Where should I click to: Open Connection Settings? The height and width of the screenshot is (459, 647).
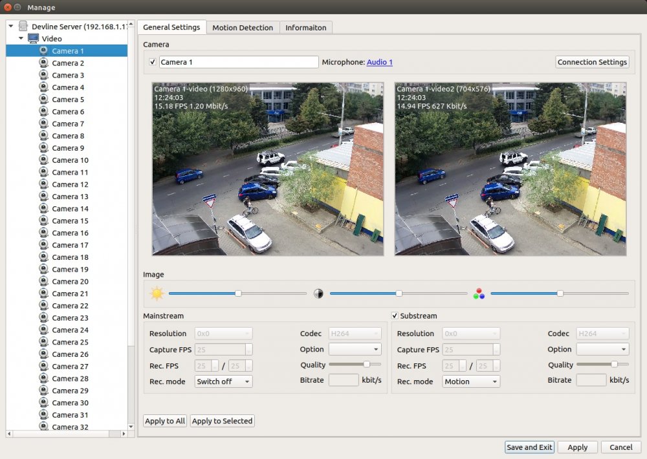[x=592, y=62]
